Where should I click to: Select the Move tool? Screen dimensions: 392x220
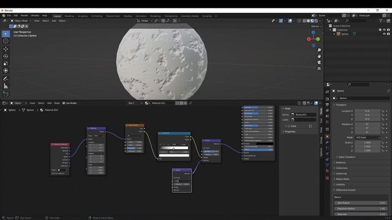pos(6,49)
